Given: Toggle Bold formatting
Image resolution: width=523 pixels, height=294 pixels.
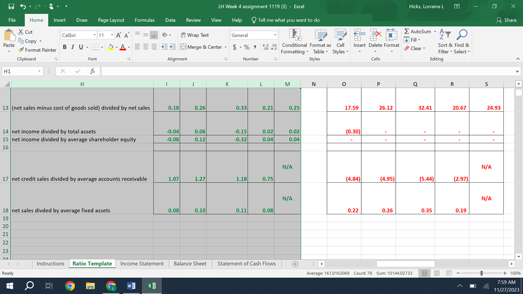Looking at the screenshot, I should [65, 47].
